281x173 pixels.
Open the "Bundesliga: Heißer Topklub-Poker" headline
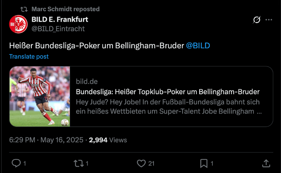coord(167,92)
